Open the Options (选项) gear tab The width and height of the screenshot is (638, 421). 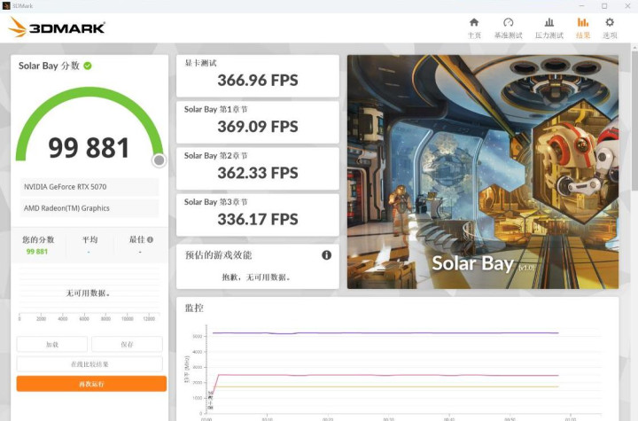[610, 28]
